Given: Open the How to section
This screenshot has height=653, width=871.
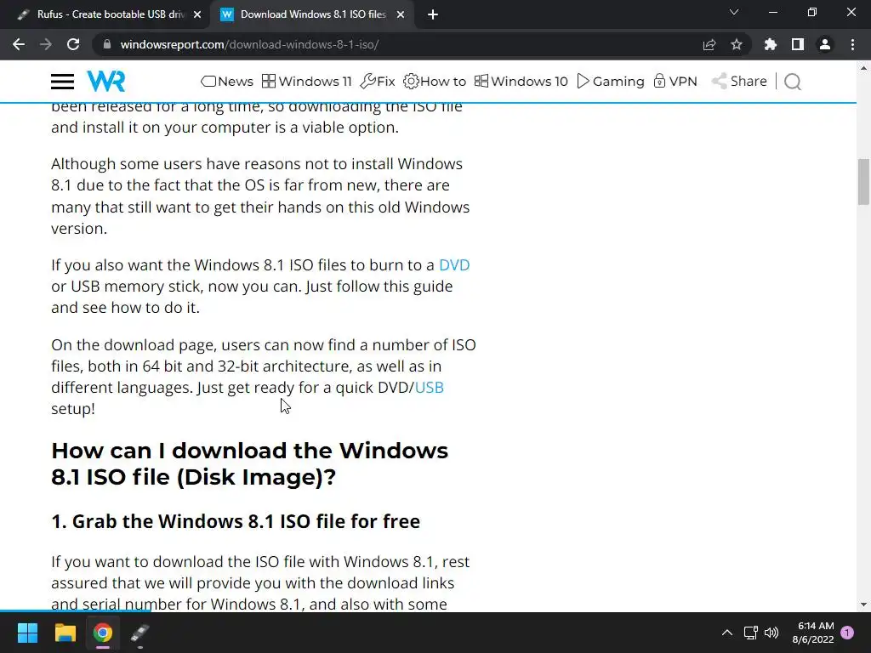Looking at the screenshot, I should coord(435,81).
